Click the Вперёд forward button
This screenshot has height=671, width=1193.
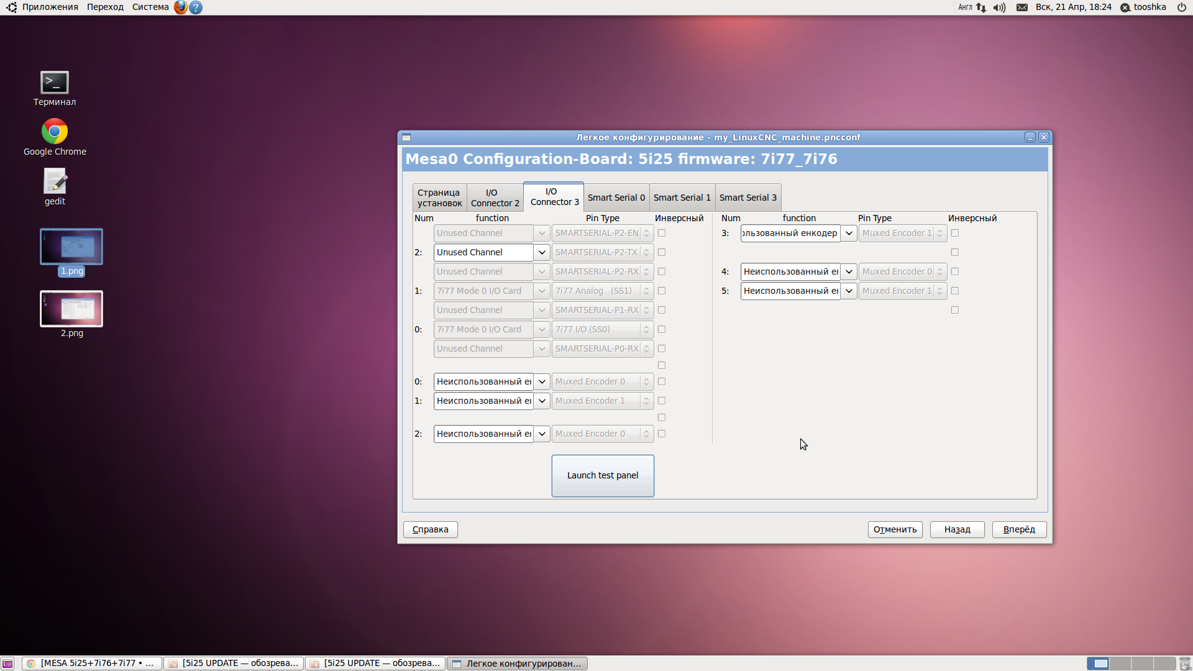point(1019,529)
